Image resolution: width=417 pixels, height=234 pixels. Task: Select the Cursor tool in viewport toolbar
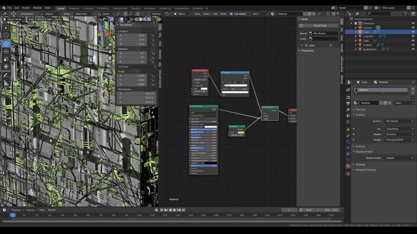(x=6, y=35)
